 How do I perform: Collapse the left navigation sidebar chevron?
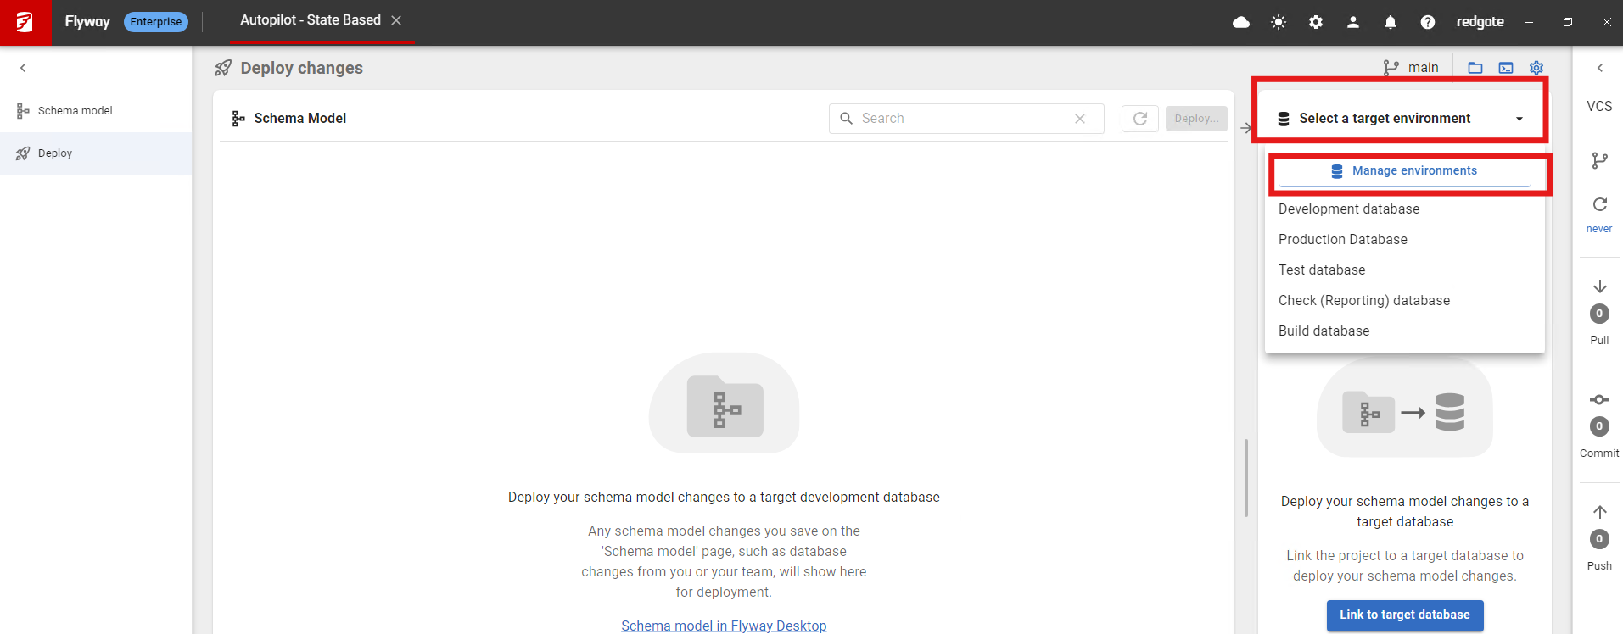coord(23,68)
